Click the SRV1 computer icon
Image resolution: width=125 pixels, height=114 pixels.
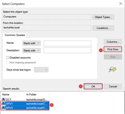tap(3, 103)
